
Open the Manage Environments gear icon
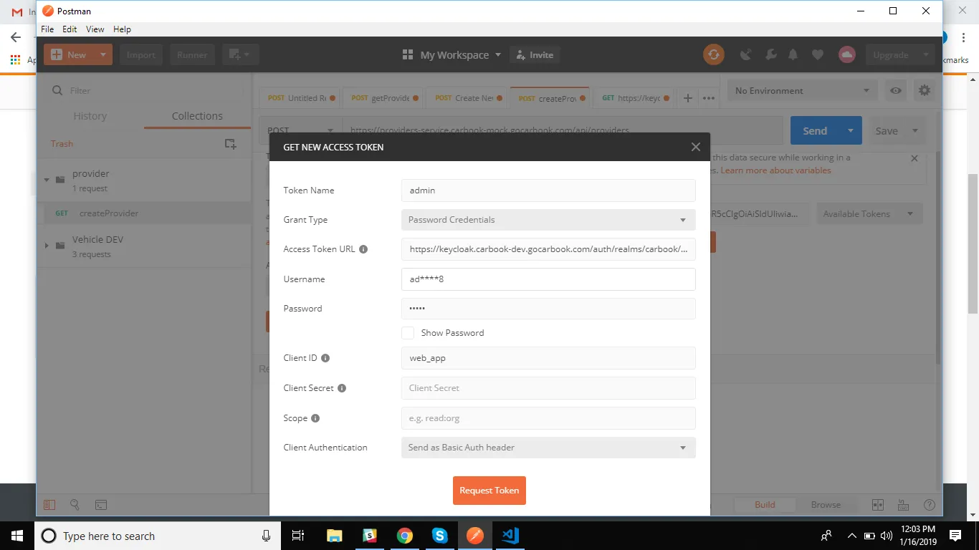[925, 91]
